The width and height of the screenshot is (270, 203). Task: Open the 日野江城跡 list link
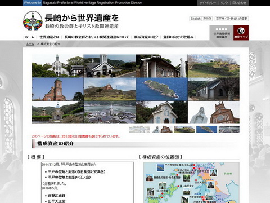tap(57, 196)
